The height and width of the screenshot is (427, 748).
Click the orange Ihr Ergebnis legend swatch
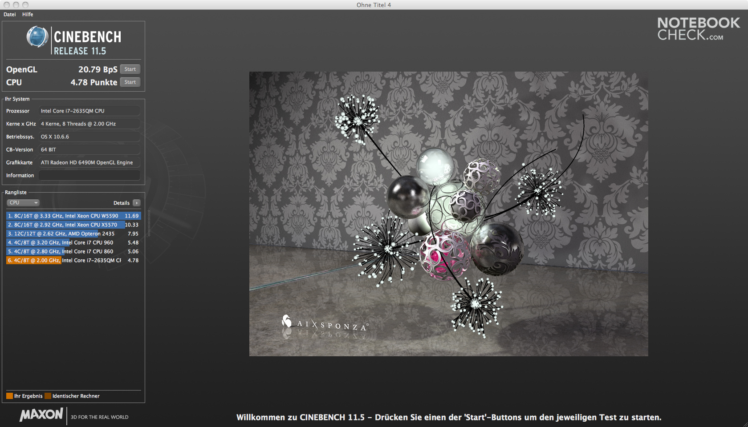pos(9,396)
